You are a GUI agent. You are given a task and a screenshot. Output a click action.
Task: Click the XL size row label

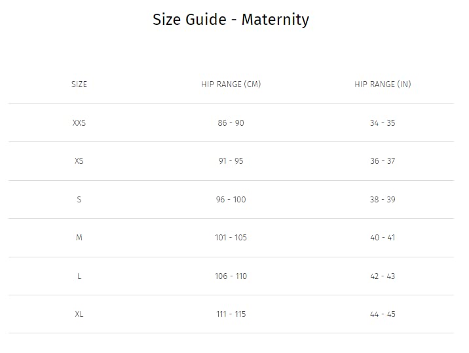click(79, 314)
